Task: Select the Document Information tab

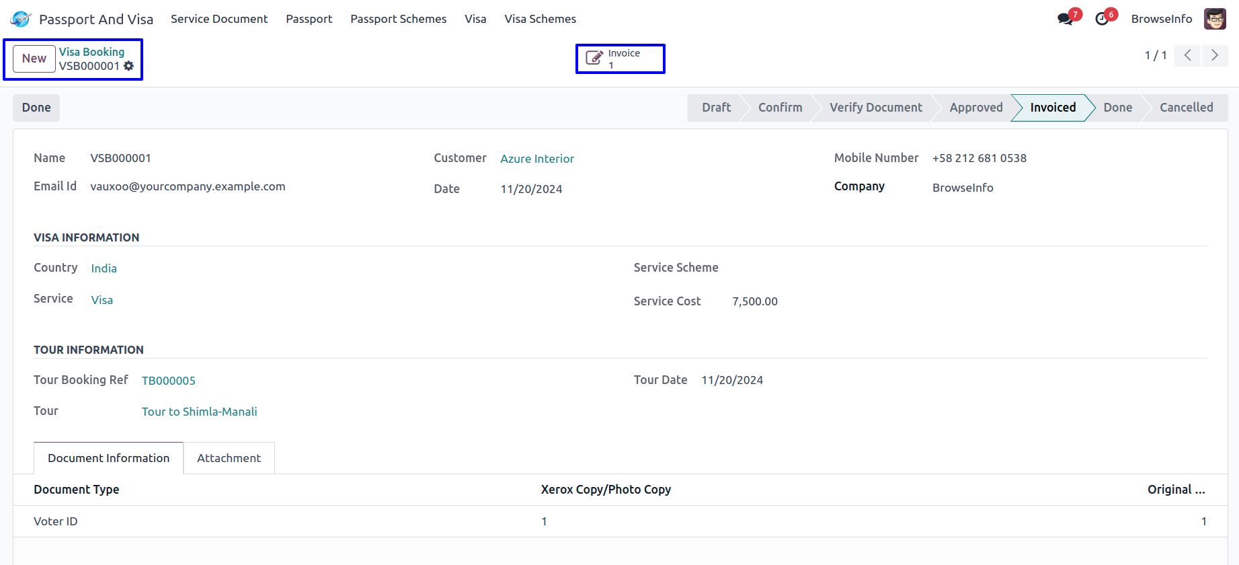Action: (x=108, y=458)
